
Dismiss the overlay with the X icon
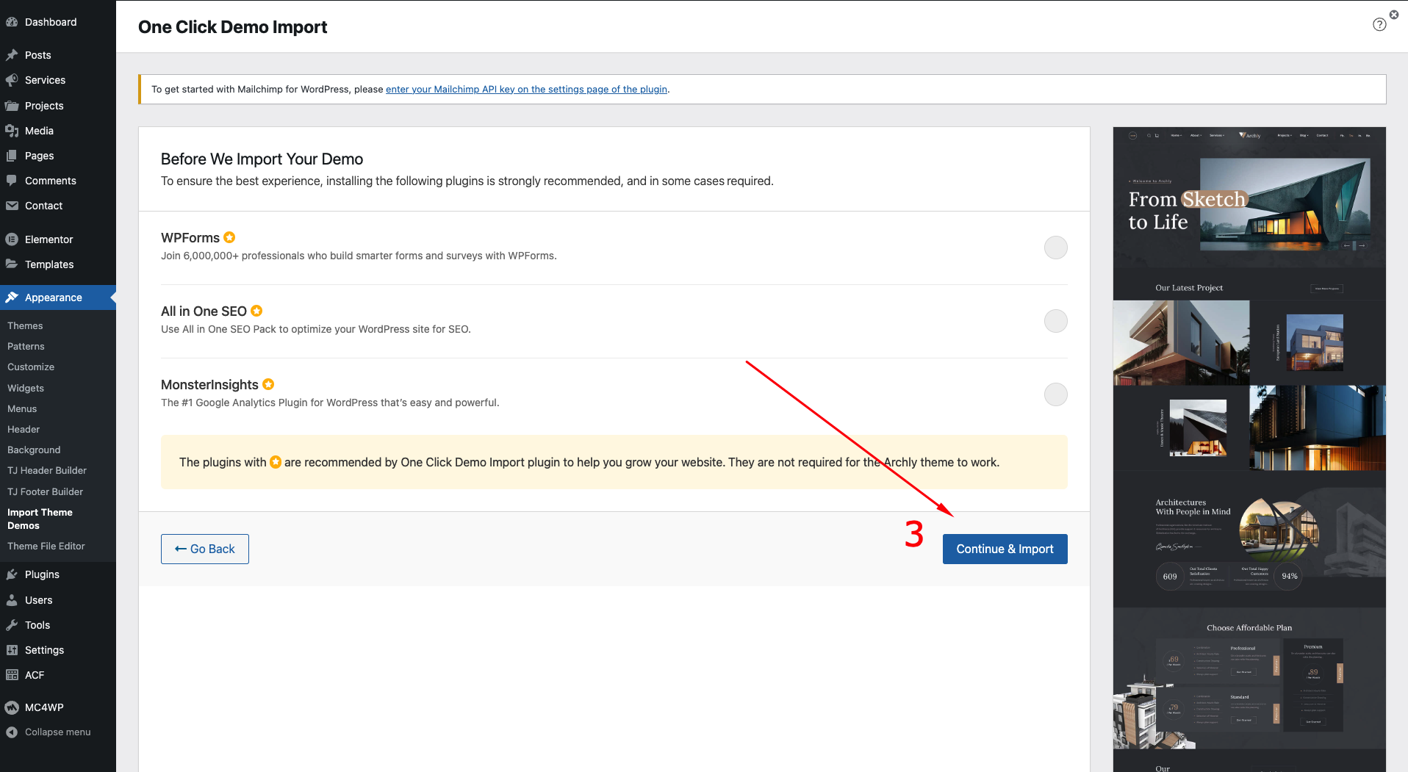tap(1394, 15)
